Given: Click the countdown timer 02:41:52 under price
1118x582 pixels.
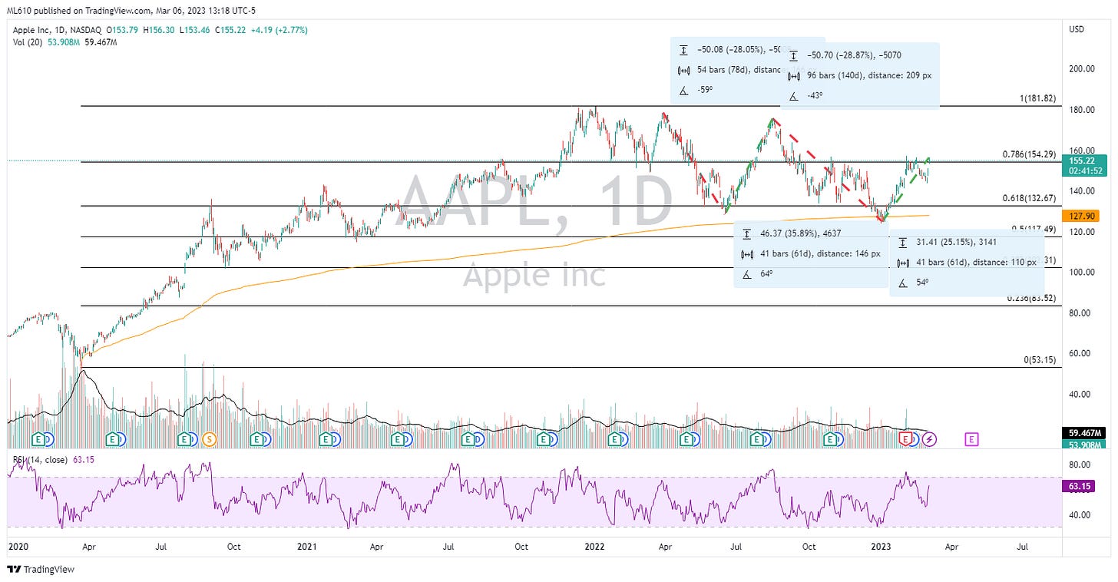Looking at the screenshot, I should (1083, 170).
